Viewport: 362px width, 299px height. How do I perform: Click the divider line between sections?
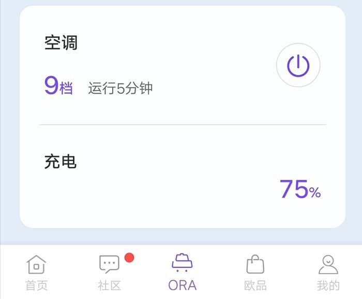coord(183,125)
